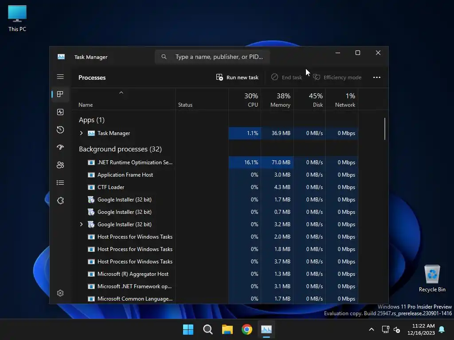Open the notifications bell icon
This screenshot has height=340, width=454.
coord(442,329)
